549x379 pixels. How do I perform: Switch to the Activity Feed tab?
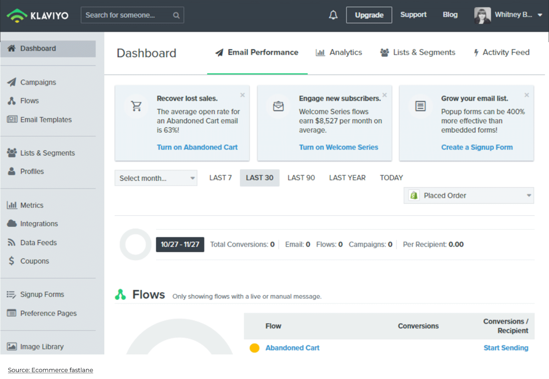tap(501, 53)
